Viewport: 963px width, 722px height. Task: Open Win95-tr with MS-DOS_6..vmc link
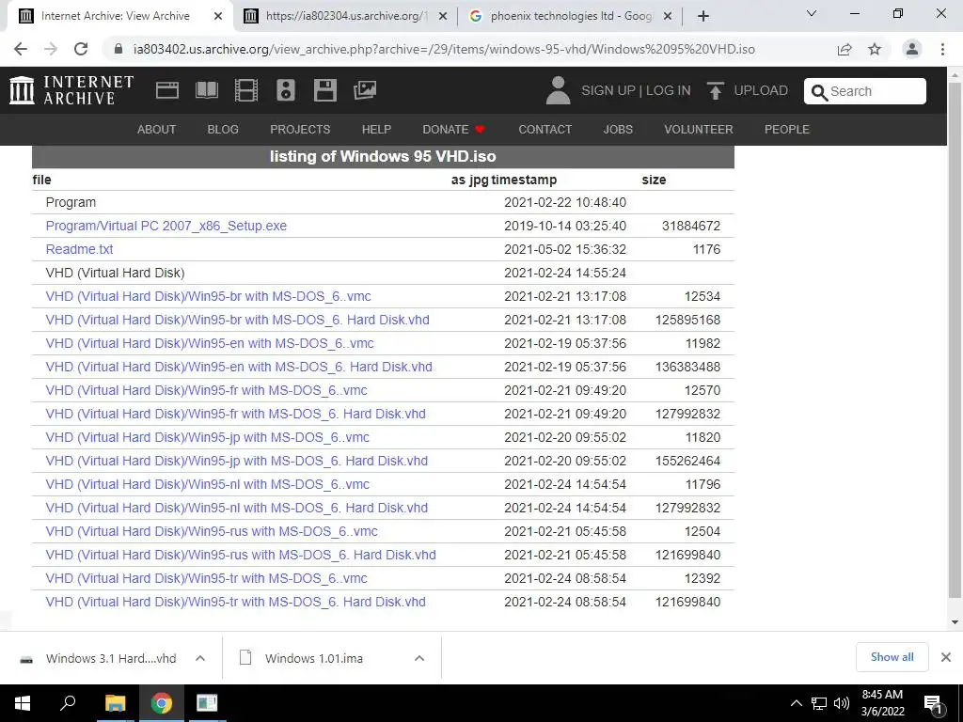coord(206,578)
